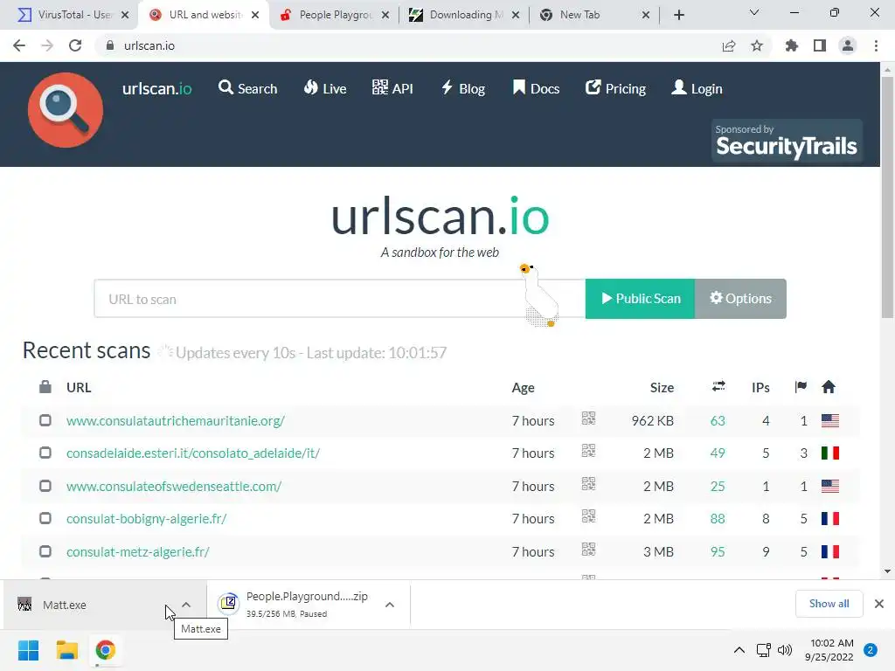Image resolution: width=895 pixels, height=671 pixels.
Task: Click QR icon in consulat-metz-algerie.fr row
Action: click(588, 550)
